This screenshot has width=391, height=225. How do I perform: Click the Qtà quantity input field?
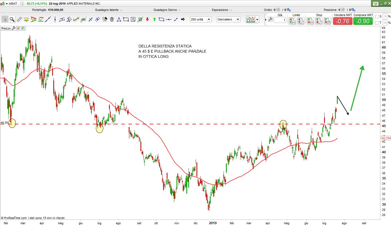tap(280, 20)
